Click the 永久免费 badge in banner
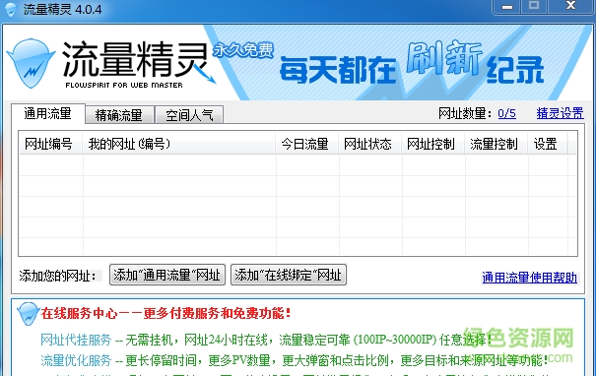596x376 pixels. click(x=243, y=50)
